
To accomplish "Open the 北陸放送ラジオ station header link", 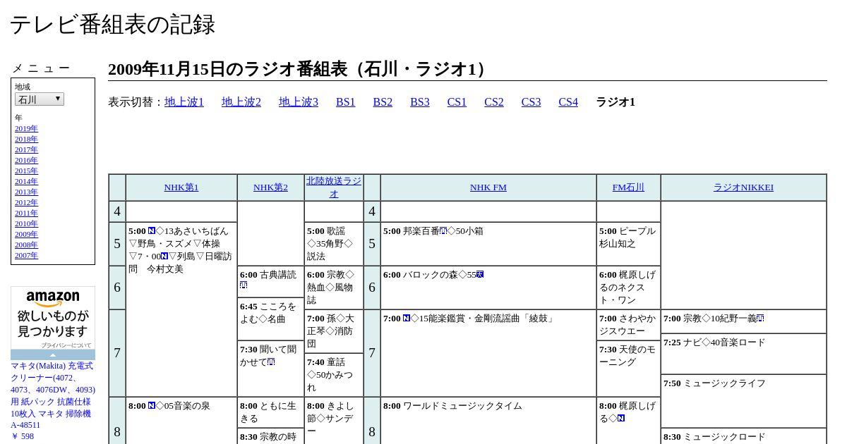I will click(x=334, y=187).
